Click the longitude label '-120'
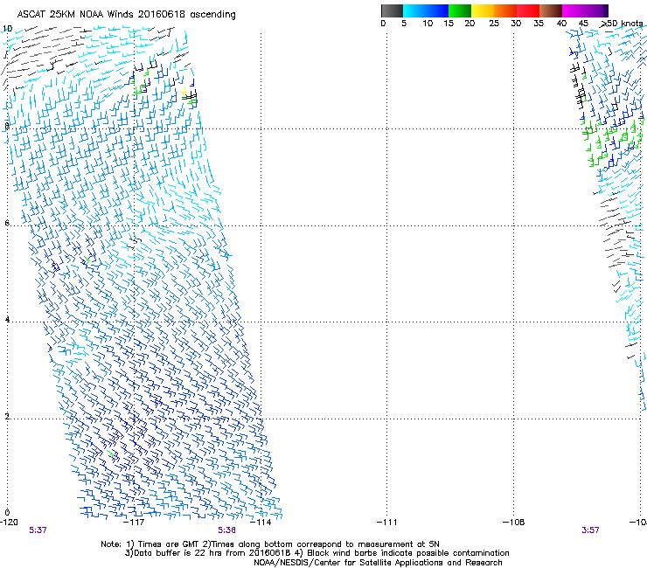 tap(9, 523)
